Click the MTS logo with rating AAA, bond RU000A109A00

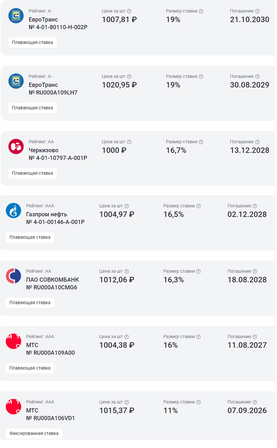(13, 341)
